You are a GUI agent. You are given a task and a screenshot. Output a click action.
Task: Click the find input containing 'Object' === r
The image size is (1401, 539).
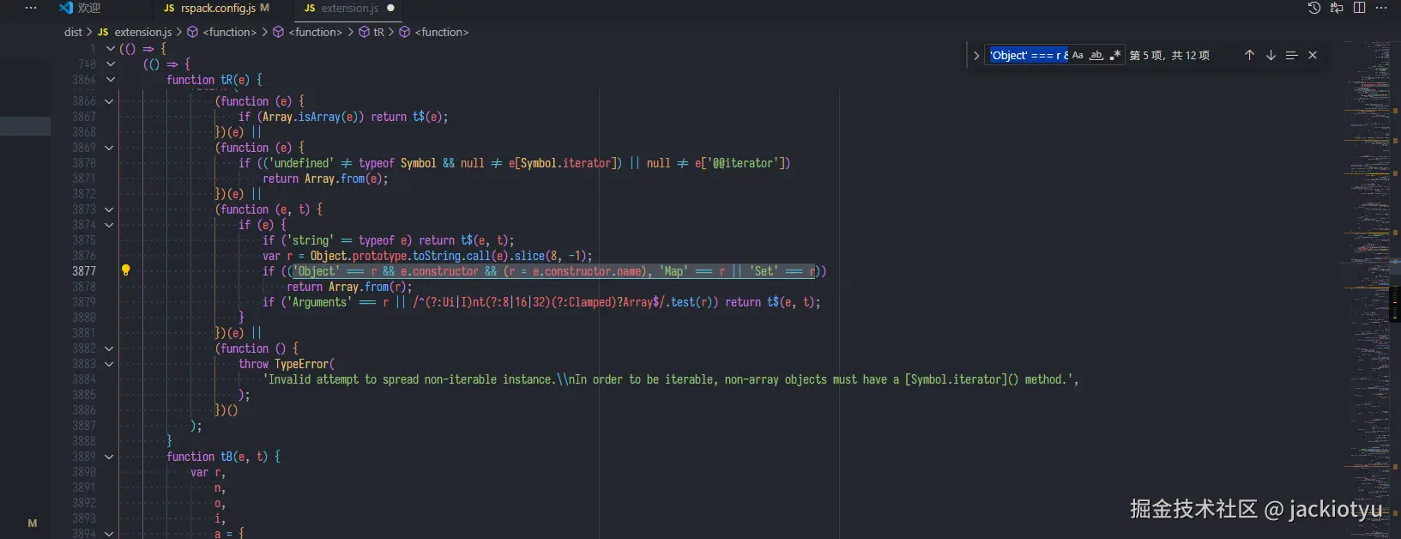click(1028, 55)
